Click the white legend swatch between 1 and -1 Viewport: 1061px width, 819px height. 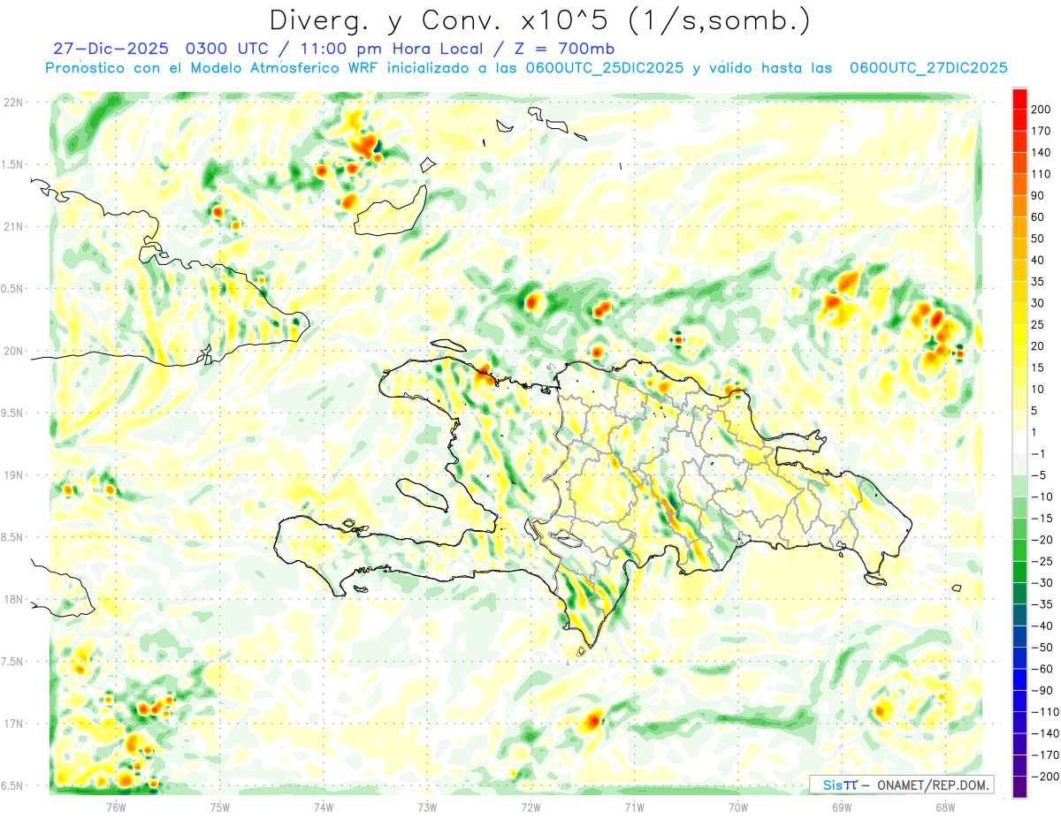pyautogui.click(x=1020, y=443)
